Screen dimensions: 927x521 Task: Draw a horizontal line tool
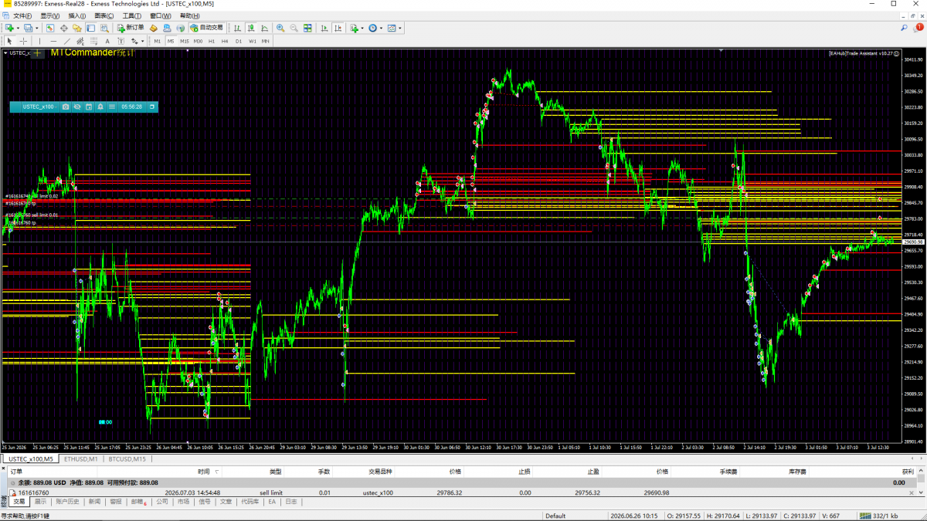pyautogui.click(x=53, y=41)
